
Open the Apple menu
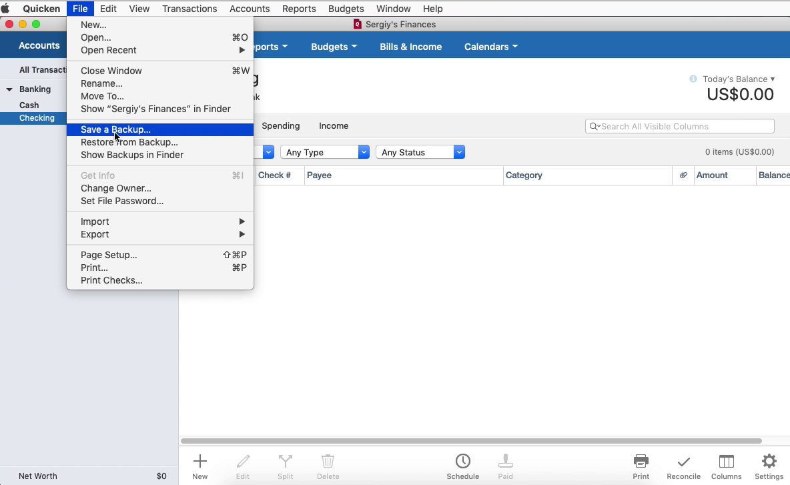click(5, 9)
